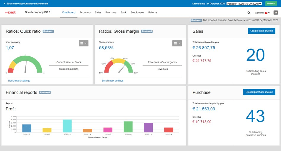Open Quick ratio widget options menu

click(x=83, y=43)
